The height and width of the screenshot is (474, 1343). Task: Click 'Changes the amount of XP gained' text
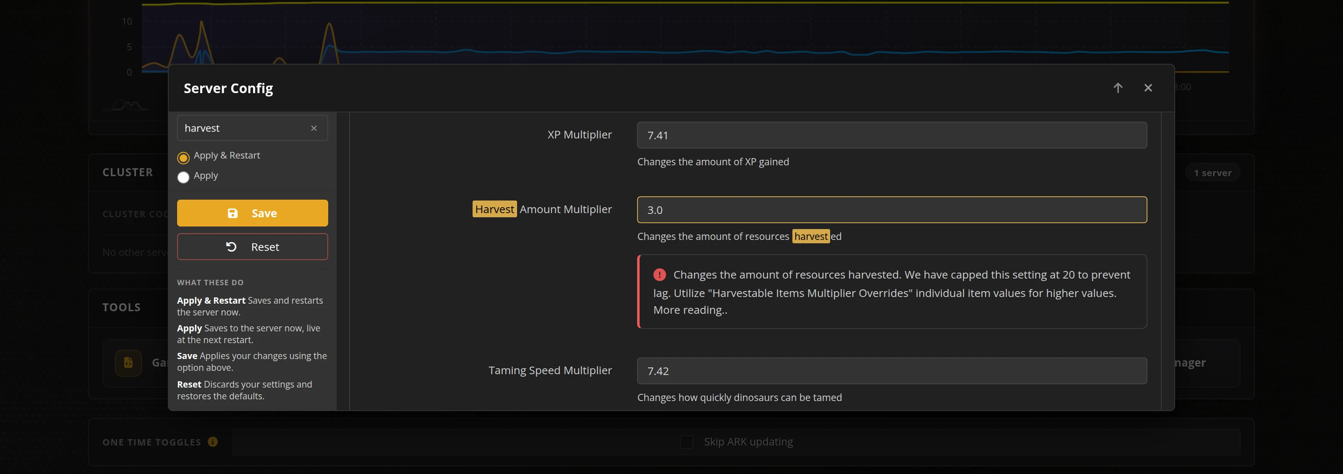[x=713, y=162]
